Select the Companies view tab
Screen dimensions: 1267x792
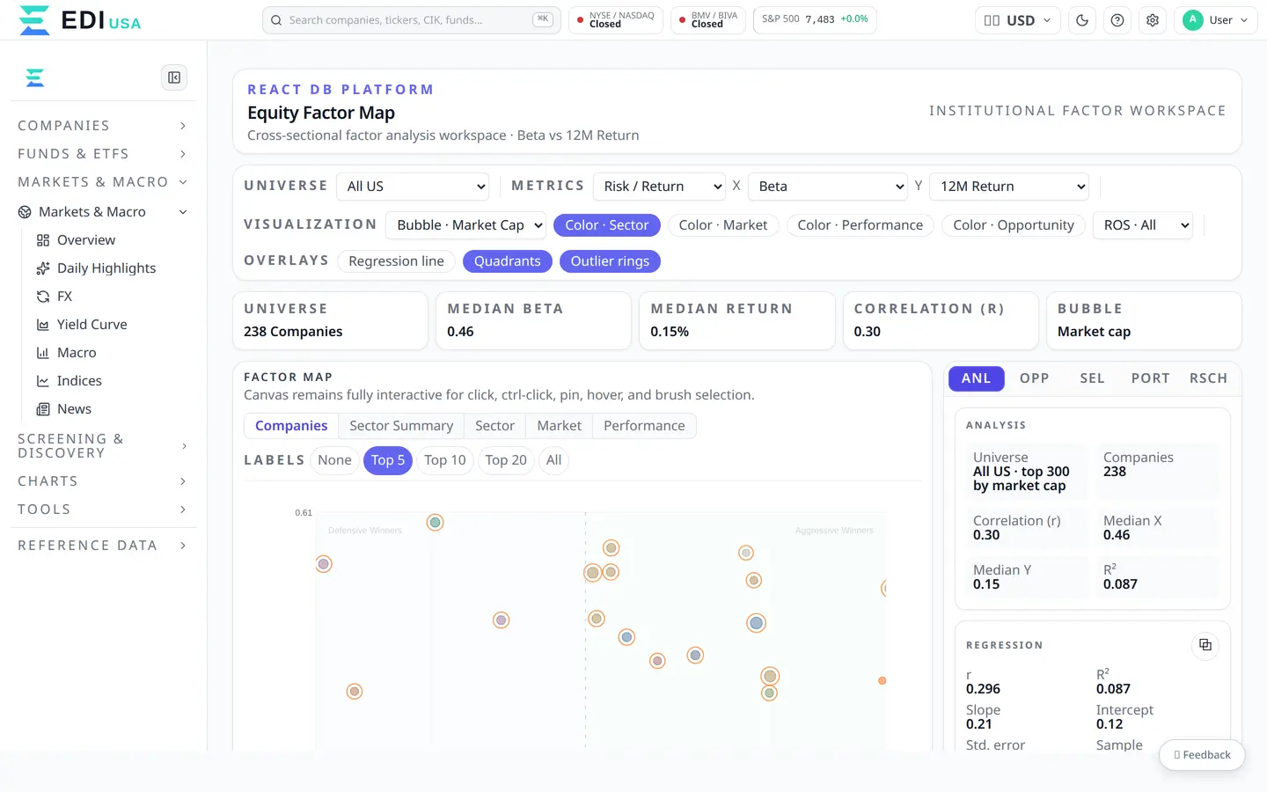click(291, 426)
